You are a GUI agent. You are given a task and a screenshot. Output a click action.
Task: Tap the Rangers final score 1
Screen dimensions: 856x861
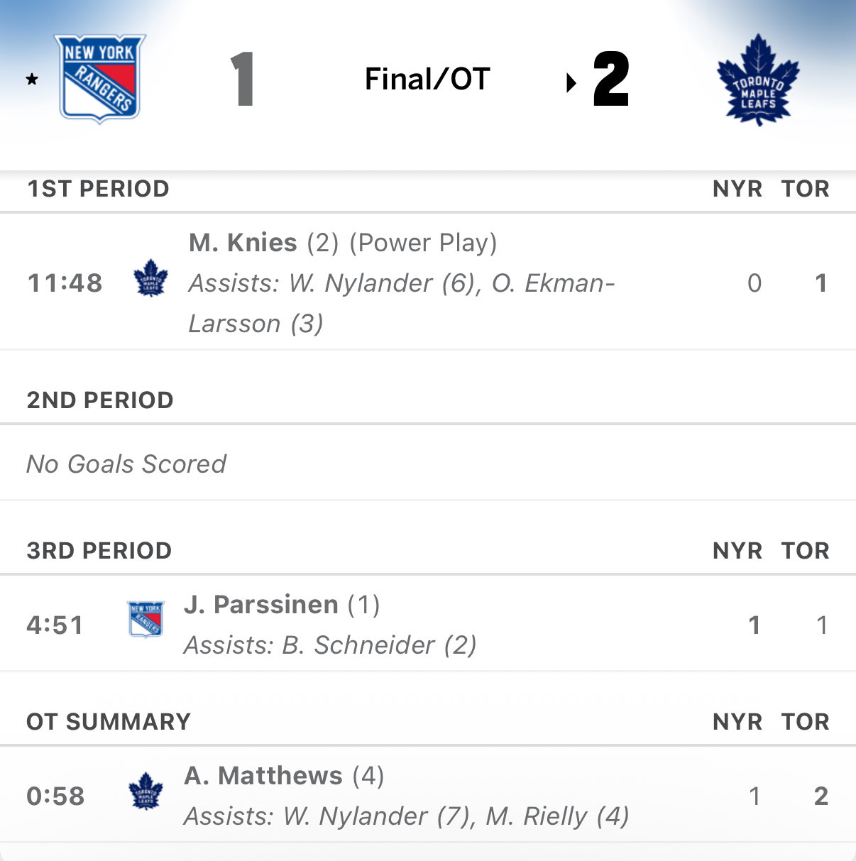(243, 79)
